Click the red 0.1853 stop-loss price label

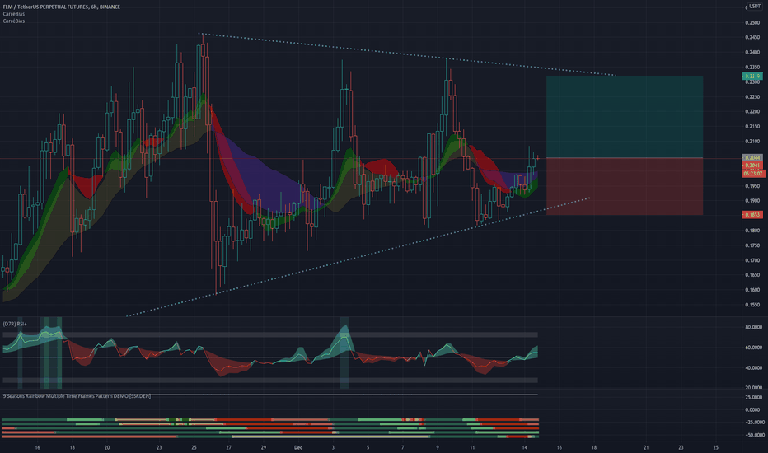click(752, 215)
